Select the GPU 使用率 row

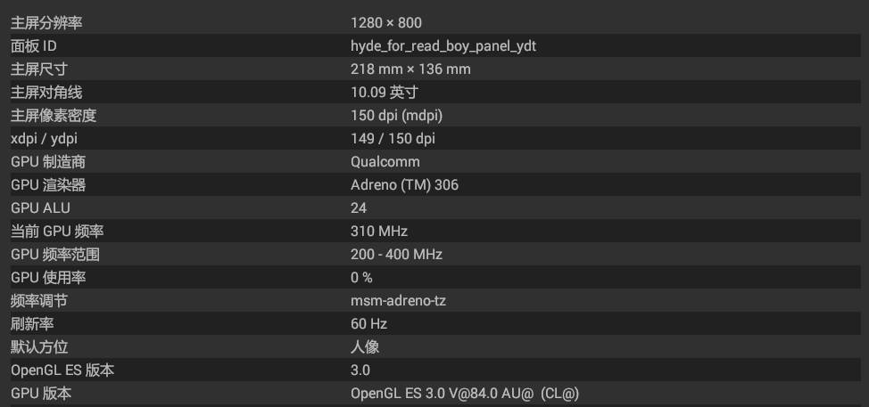(x=434, y=277)
